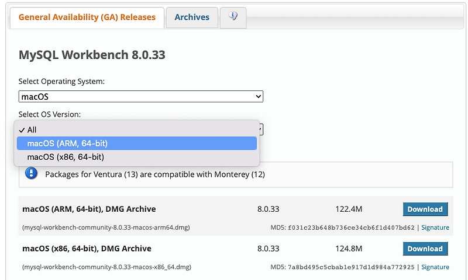Click the MySQL Workbench 8.0.33 heading

(92, 55)
